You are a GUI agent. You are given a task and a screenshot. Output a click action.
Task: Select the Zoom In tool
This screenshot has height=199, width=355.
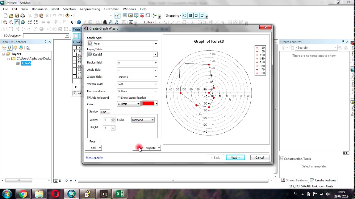[x=5, y=22]
